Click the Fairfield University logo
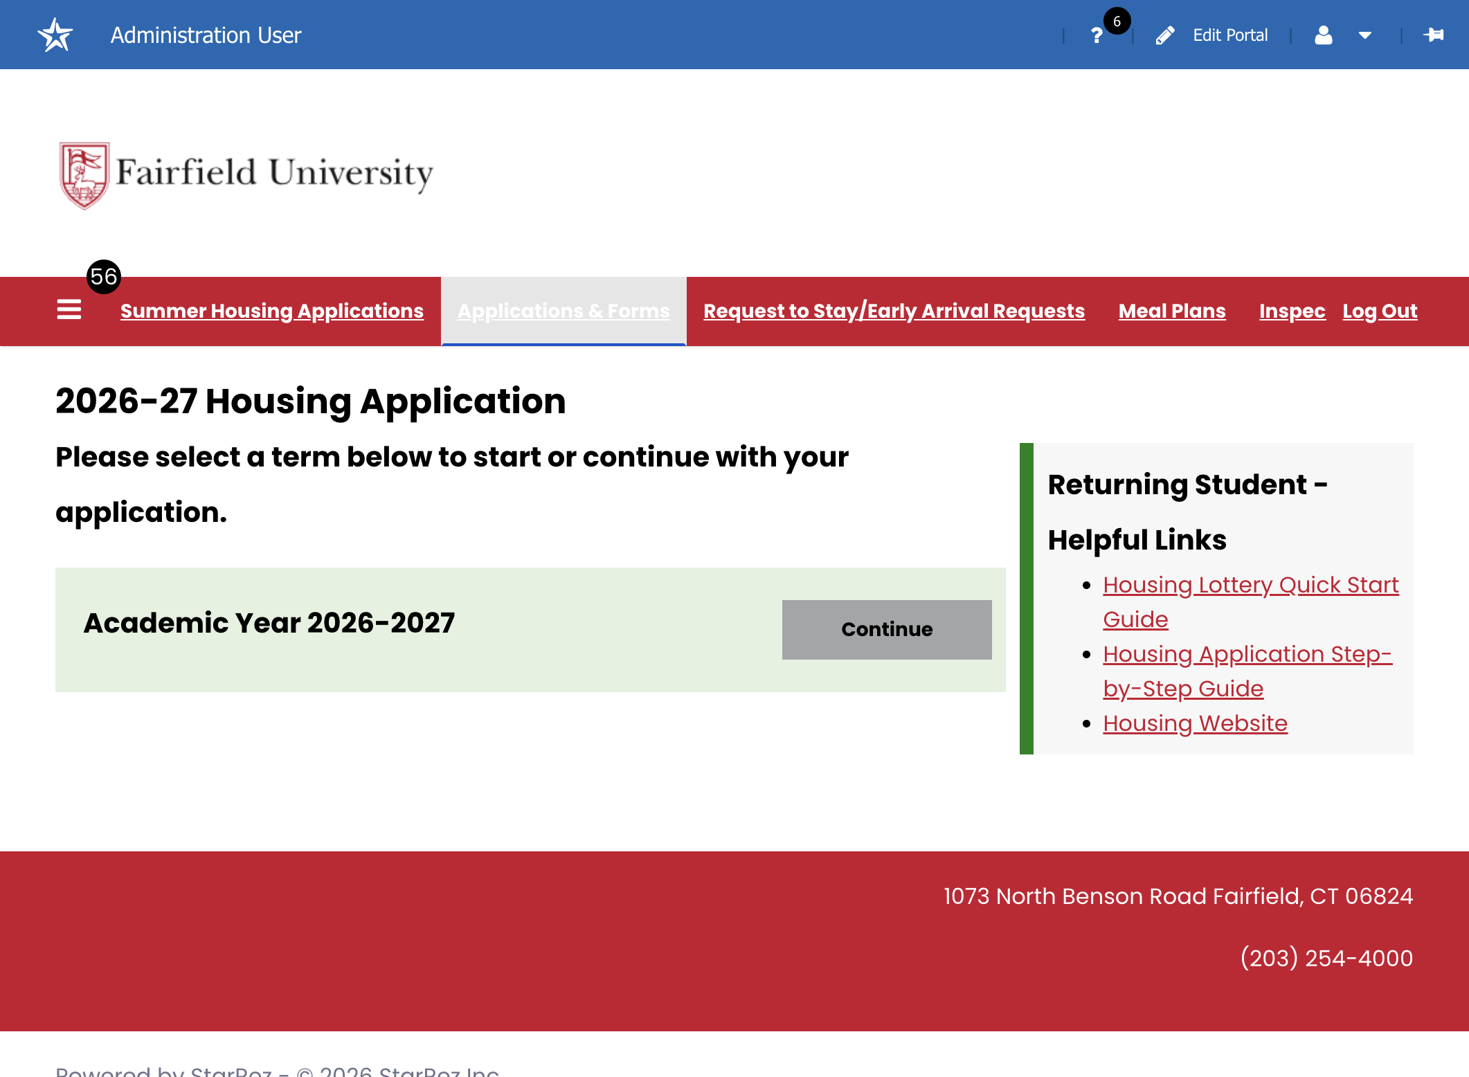 (246, 174)
